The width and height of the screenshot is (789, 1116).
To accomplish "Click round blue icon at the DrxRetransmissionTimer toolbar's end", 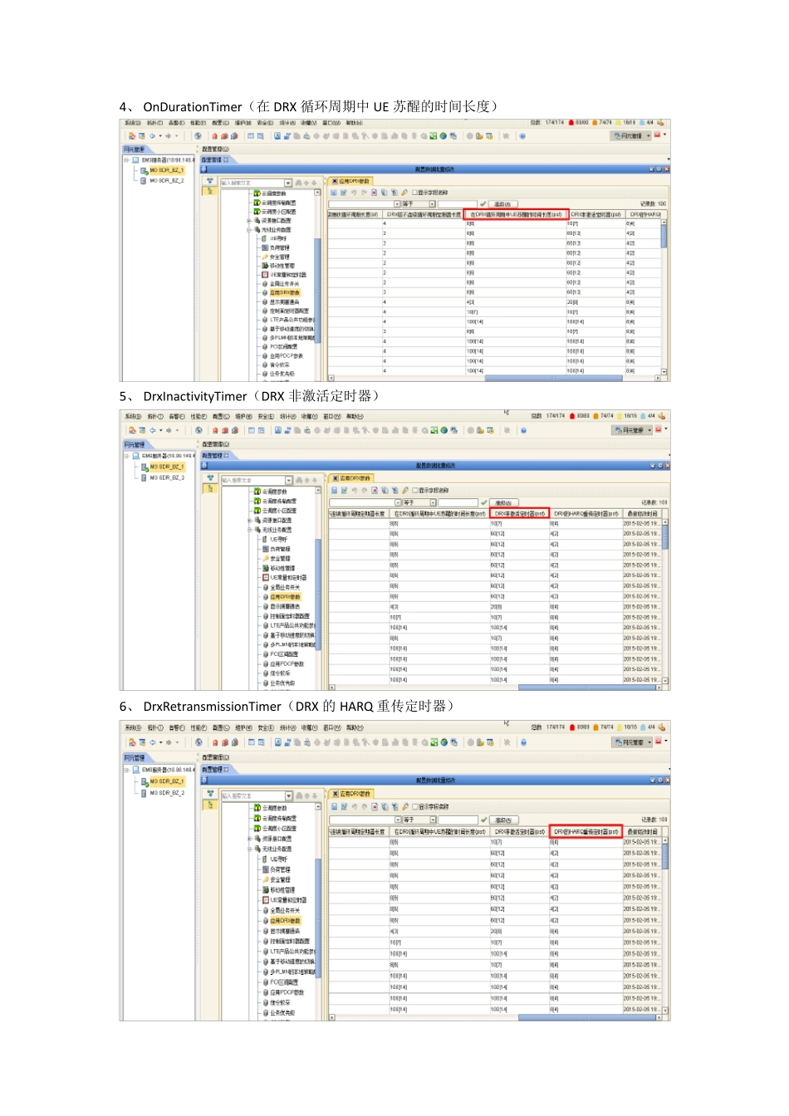I will (523, 742).
